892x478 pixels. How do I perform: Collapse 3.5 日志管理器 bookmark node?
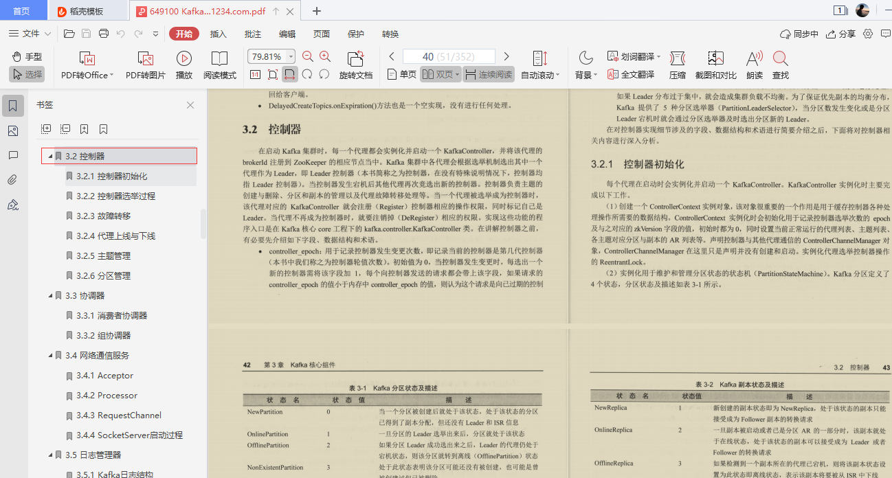click(x=50, y=455)
